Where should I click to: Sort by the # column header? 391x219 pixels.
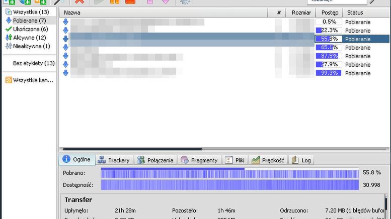pyautogui.click(x=277, y=13)
